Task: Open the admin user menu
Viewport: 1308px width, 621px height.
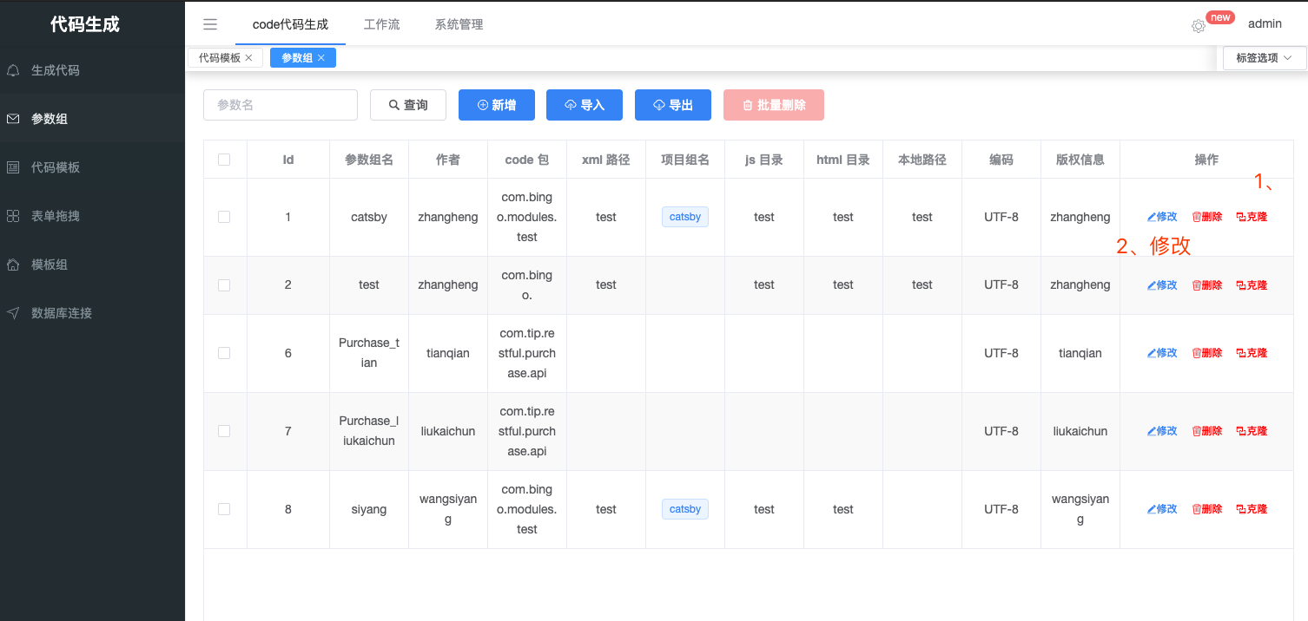Action: tap(1265, 24)
